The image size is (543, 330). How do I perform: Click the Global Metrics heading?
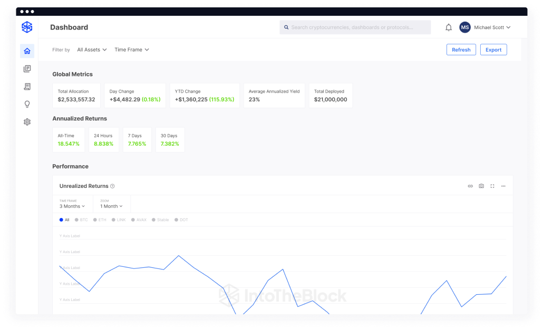[x=72, y=74]
